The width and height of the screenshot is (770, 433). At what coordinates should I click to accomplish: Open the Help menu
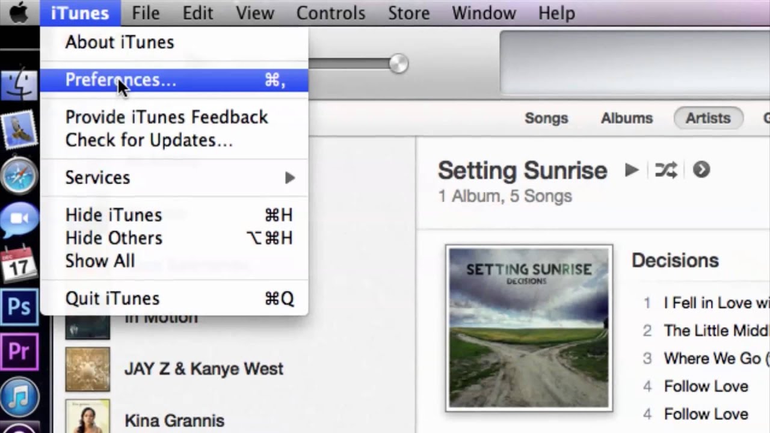click(x=556, y=13)
